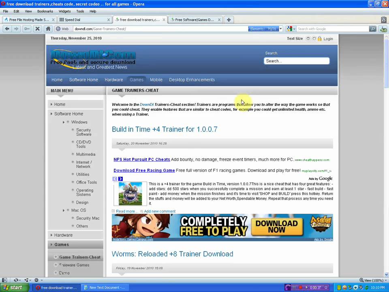389x292 pixels.
Task: Open the Opera File menu
Action: coord(5,11)
